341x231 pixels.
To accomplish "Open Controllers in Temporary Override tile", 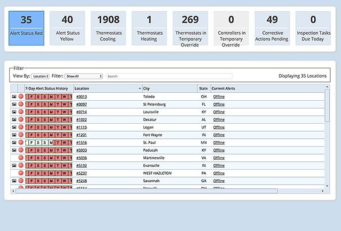I will [x=231, y=28].
